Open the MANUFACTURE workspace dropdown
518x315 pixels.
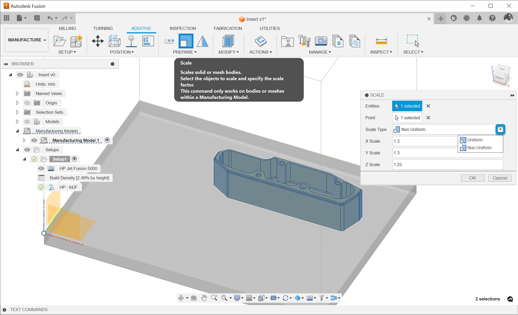pyautogui.click(x=27, y=40)
